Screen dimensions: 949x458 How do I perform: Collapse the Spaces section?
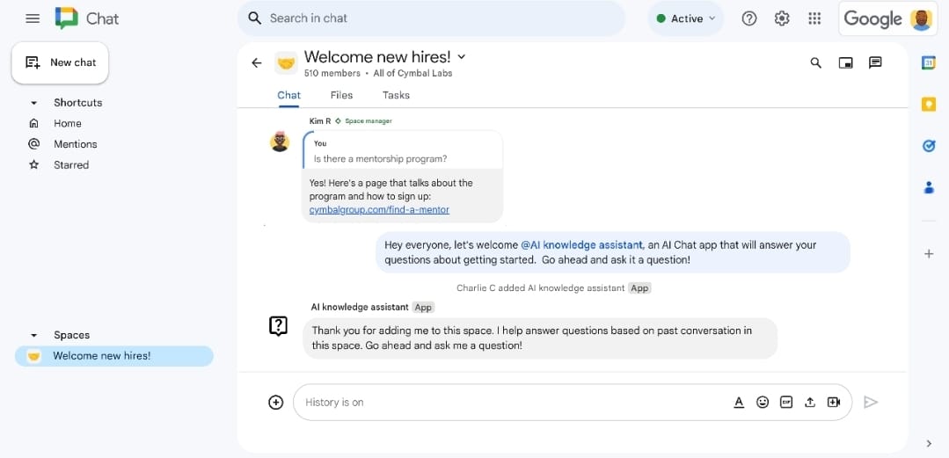(34, 335)
